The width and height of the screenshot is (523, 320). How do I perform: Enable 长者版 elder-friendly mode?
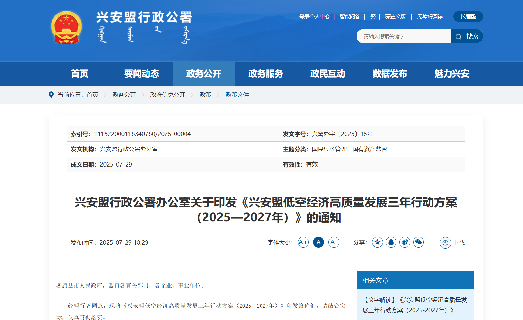[x=468, y=16]
